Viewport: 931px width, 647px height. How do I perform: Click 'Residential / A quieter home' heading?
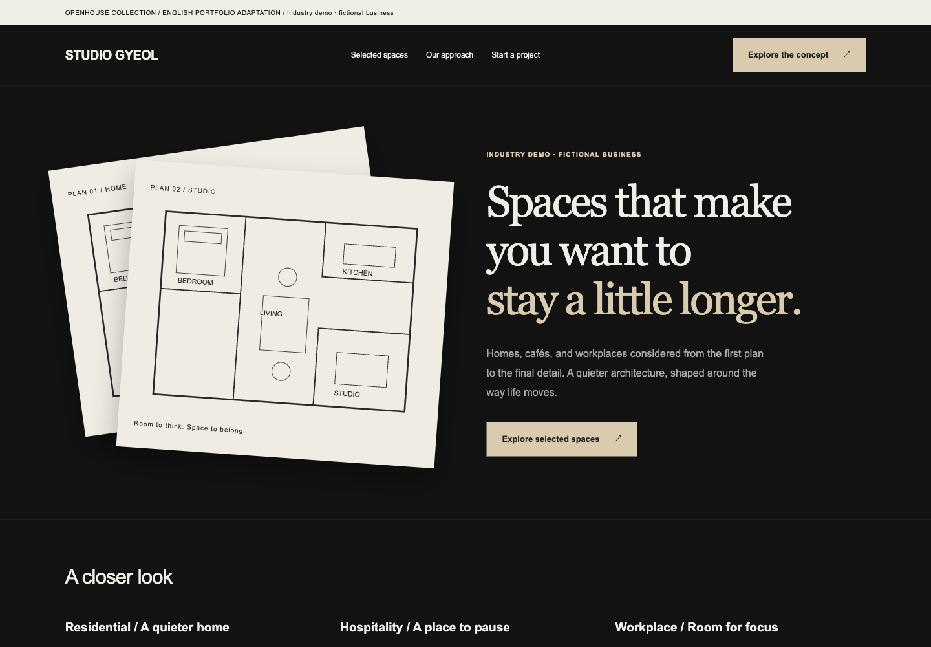pyautogui.click(x=147, y=628)
